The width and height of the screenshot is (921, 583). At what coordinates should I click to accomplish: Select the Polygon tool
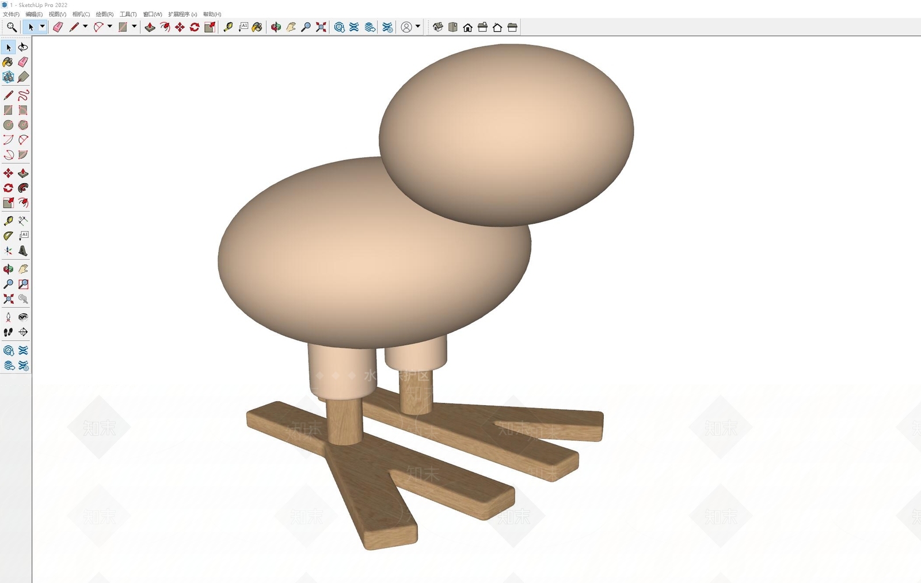click(x=23, y=125)
